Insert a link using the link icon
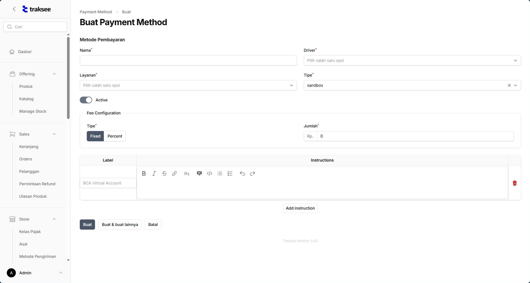This screenshot has width=530, height=283. pyautogui.click(x=174, y=173)
